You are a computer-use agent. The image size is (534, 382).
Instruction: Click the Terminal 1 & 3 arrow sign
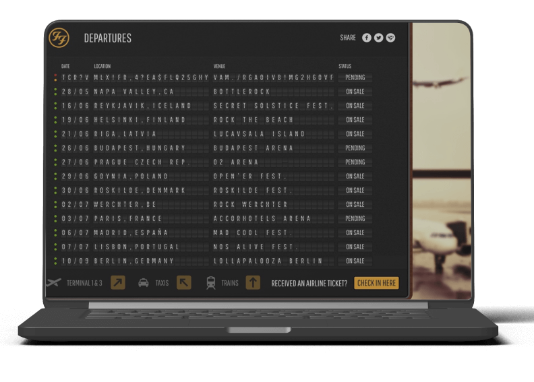point(118,283)
